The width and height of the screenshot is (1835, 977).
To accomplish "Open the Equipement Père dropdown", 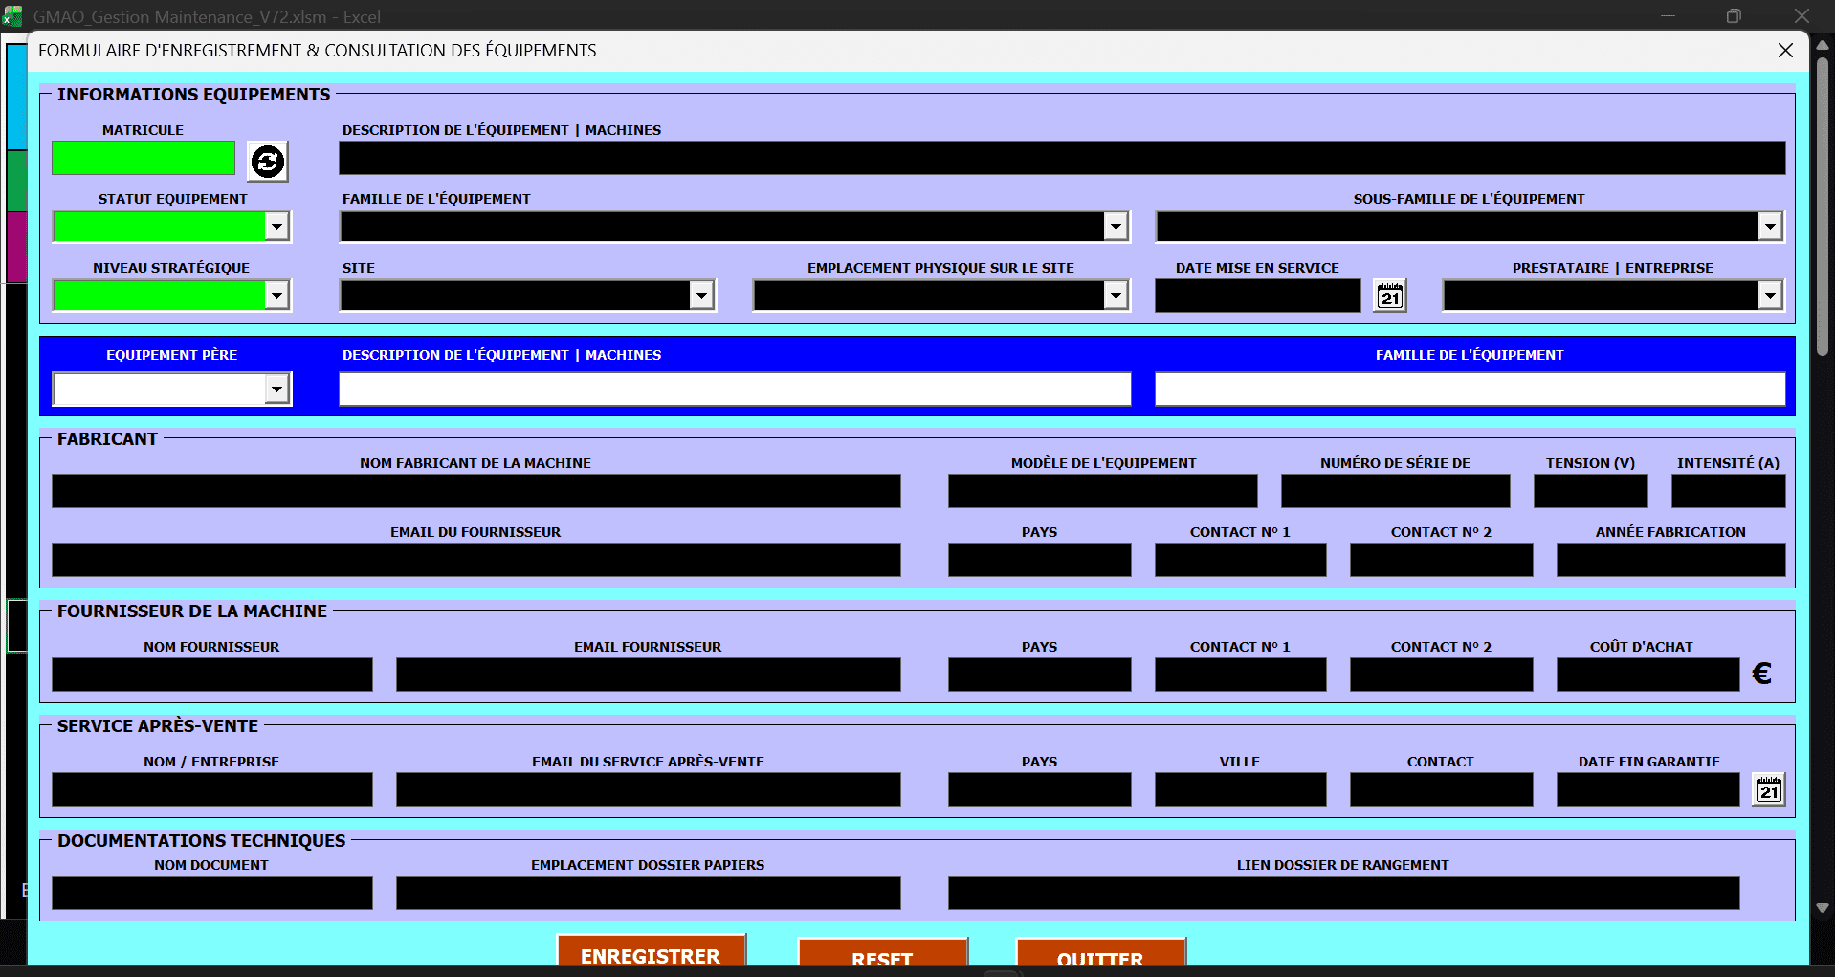I will coord(276,389).
